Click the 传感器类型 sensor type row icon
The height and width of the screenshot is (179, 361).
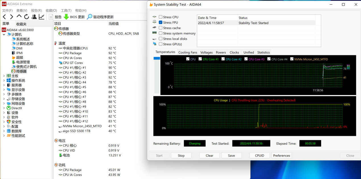tap(60, 33)
